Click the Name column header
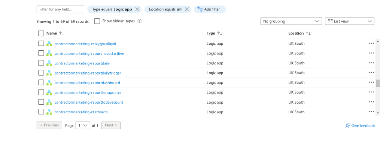Image resolution: width=383 pixels, height=142 pixels. [x=52, y=33]
